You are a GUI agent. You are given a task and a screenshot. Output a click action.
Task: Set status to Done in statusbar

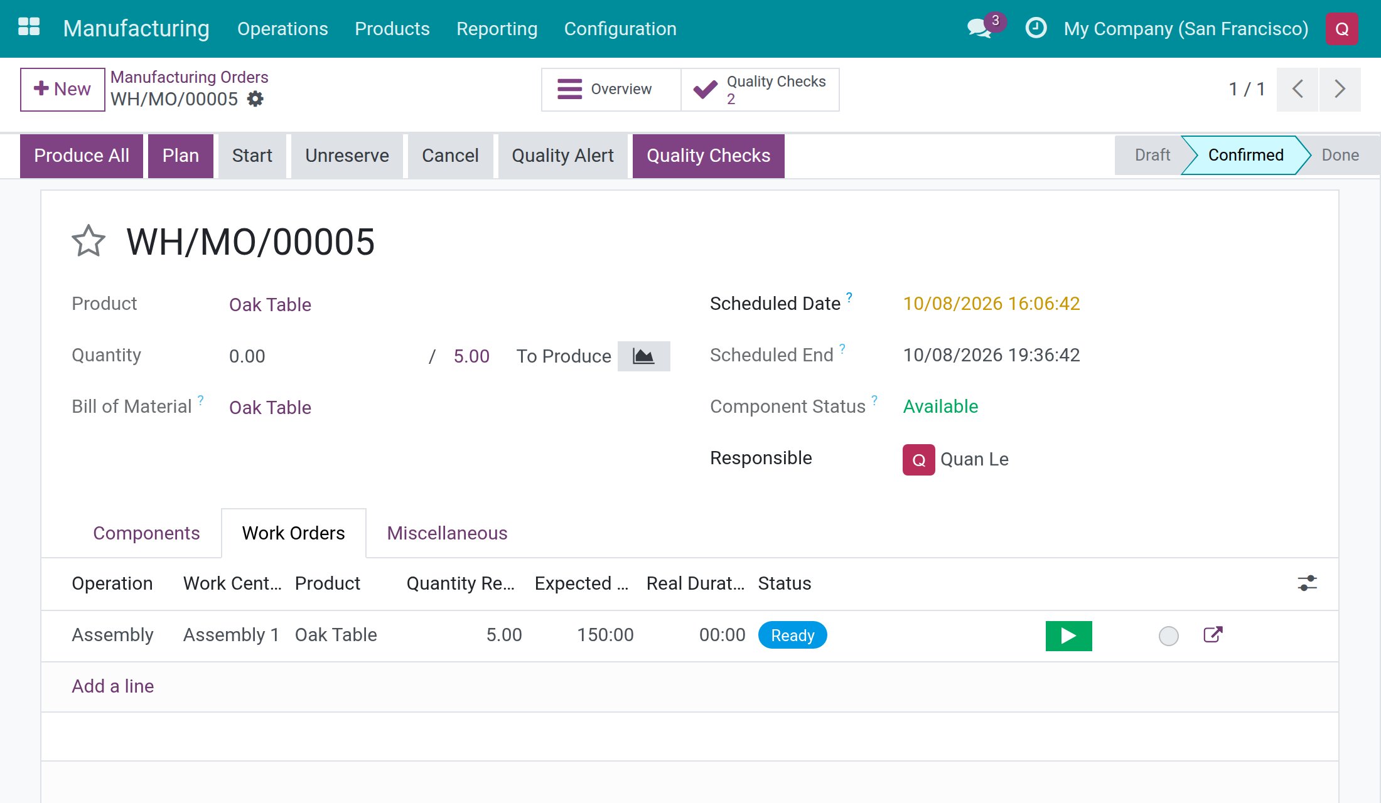click(x=1340, y=155)
